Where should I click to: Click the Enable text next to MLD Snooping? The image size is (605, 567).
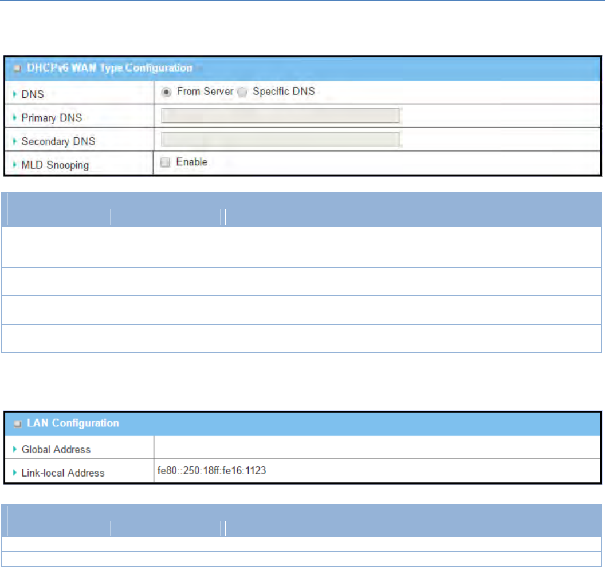(192, 162)
